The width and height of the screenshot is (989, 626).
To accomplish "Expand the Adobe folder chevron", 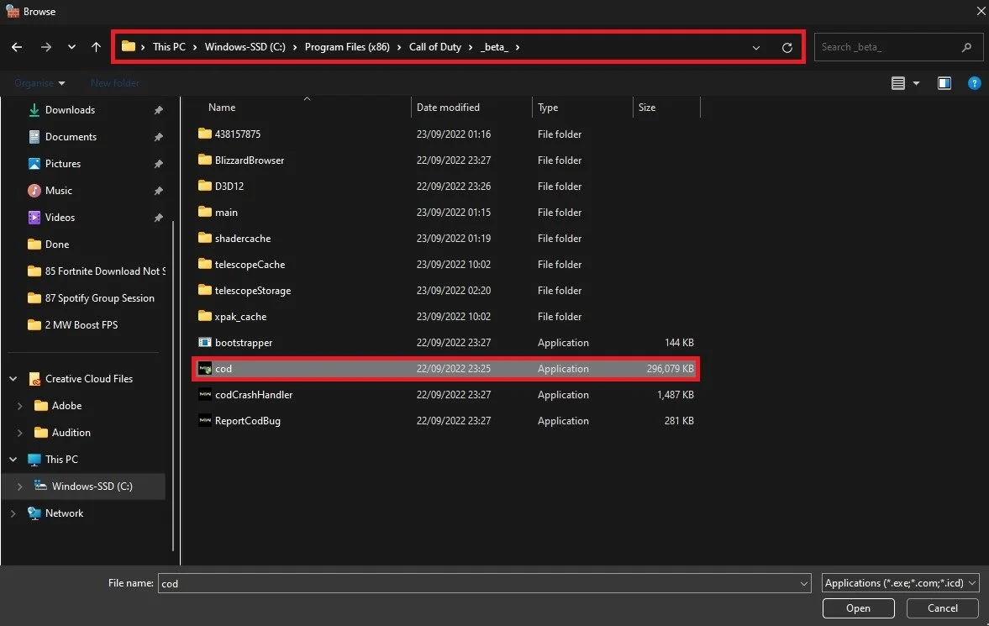I will [x=19, y=406].
